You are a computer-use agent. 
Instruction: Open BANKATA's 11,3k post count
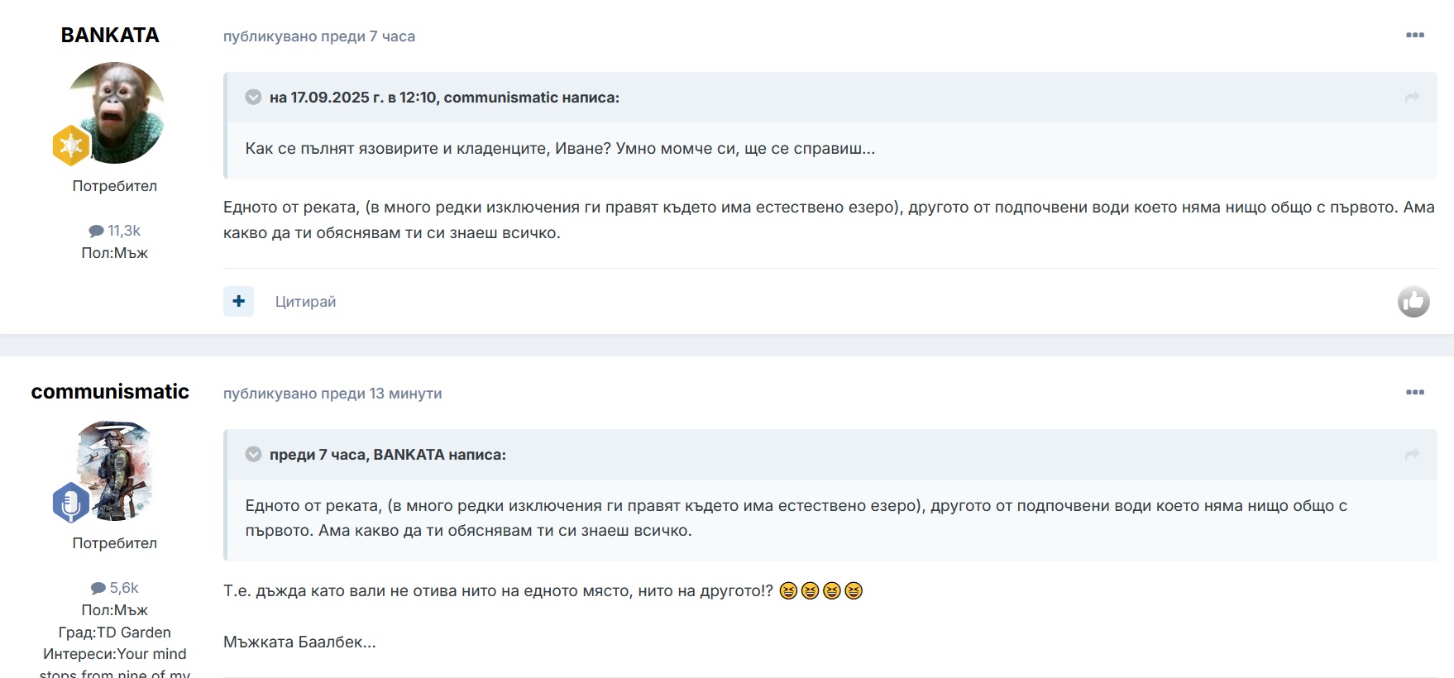pyautogui.click(x=115, y=231)
